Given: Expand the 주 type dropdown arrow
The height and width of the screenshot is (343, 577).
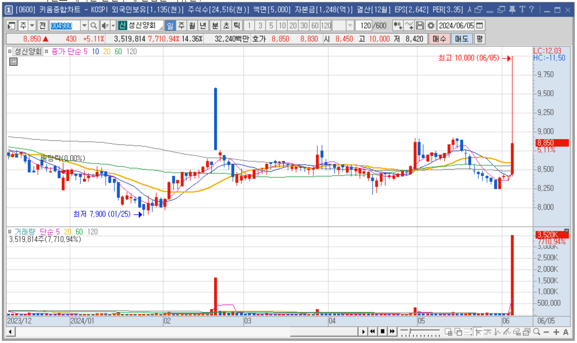Looking at the screenshot, I should click(x=32, y=26).
